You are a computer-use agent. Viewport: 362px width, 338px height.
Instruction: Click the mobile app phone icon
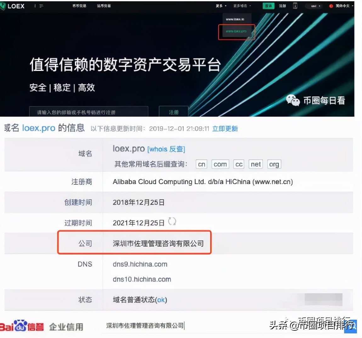pyautogui.click(x=295, y=6)
